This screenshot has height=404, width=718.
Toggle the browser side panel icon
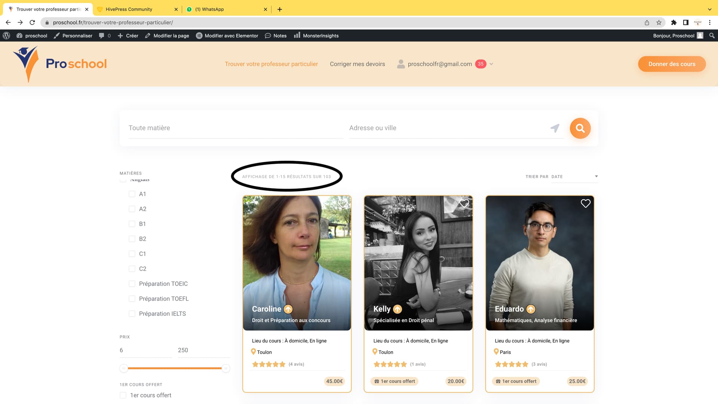click(x=686, y=22)
